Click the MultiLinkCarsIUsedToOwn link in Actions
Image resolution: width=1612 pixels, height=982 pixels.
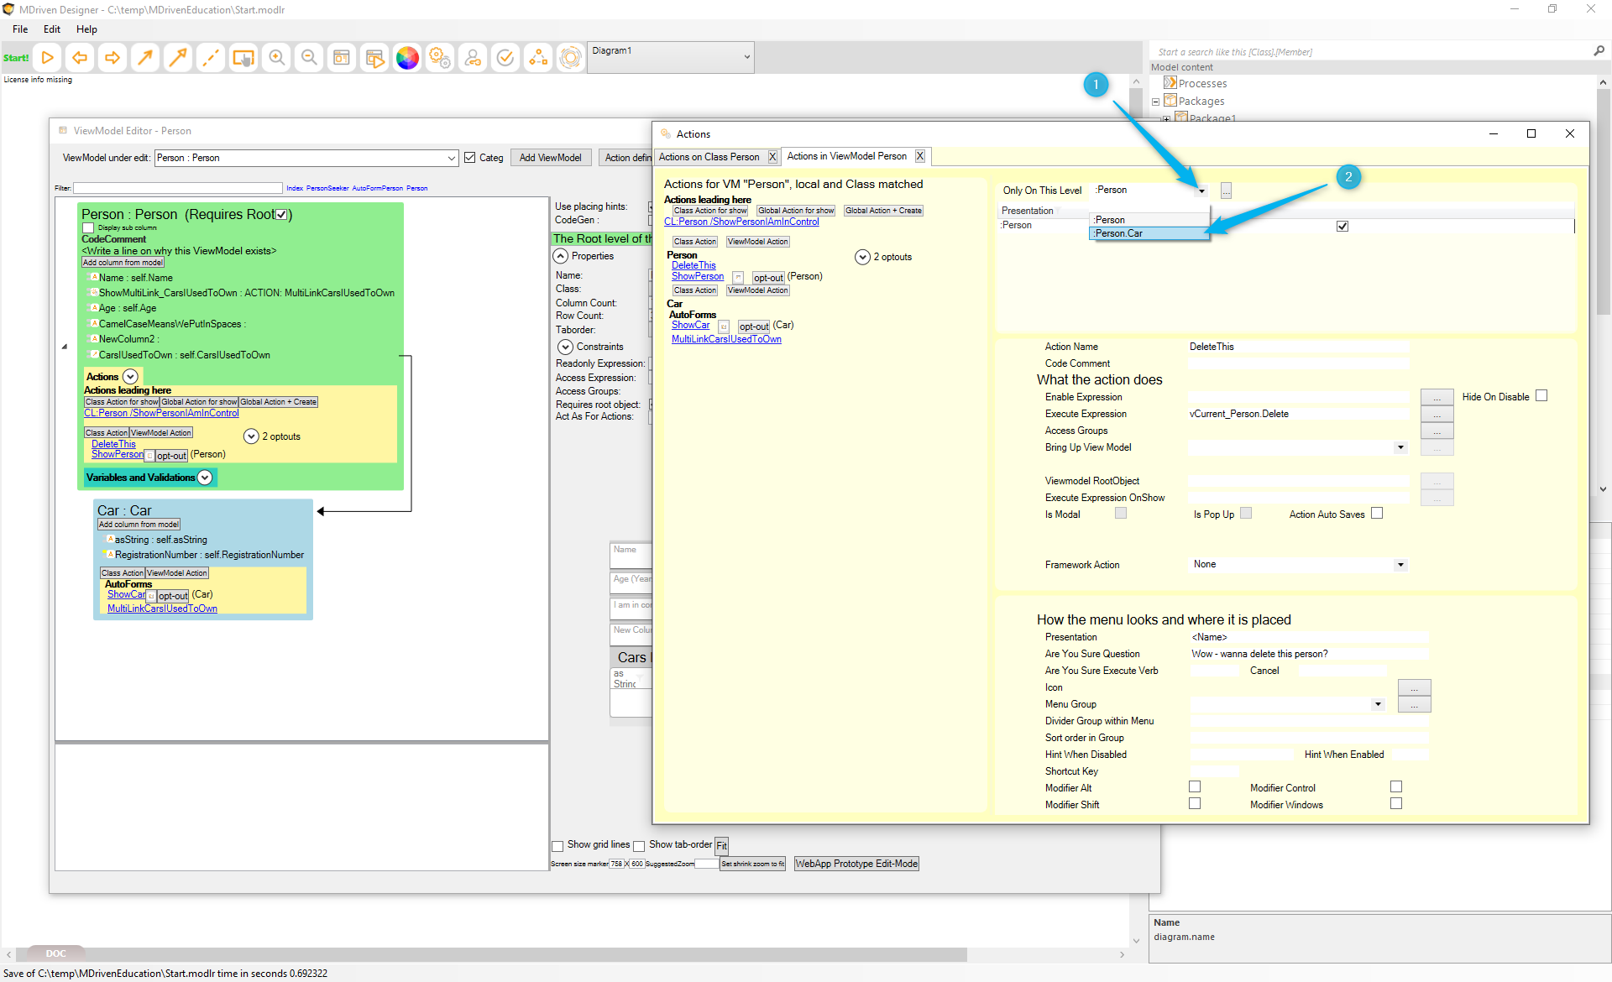click(x=726, y=339)
